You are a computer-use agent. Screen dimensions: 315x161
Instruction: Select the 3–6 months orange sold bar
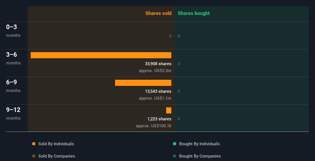pos(101,55)
